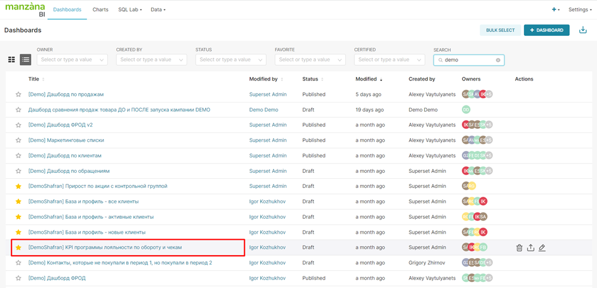Switch to card grid view

point(11,60)
